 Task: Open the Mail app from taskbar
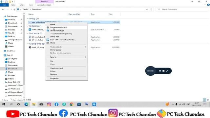click(41, 104)
